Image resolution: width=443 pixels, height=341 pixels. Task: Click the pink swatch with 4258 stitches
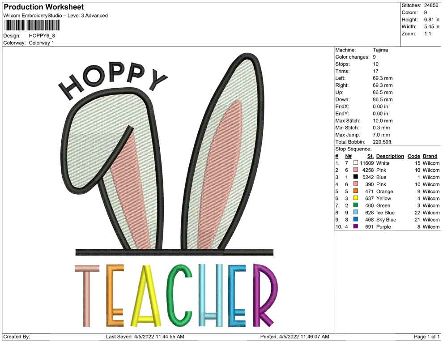(x=356, y=170)
